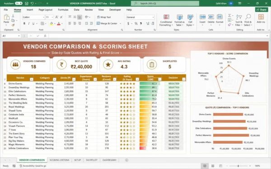
Task: Click the Share button
Action: coord(262,9)
